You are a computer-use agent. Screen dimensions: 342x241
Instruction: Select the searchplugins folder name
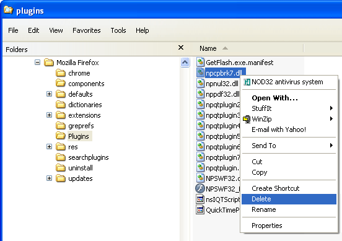point(89,157)
